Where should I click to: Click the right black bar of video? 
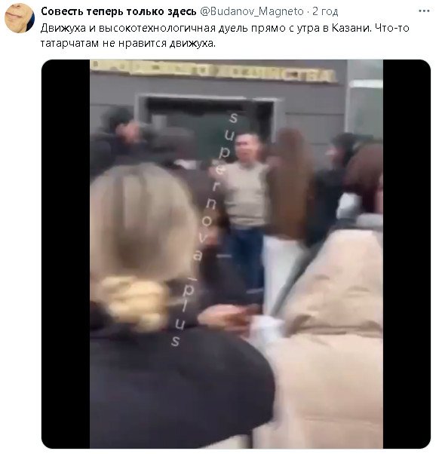coord(407,254)
